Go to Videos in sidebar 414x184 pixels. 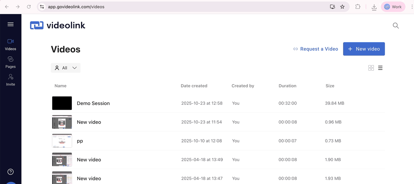[x=10, y=44]
